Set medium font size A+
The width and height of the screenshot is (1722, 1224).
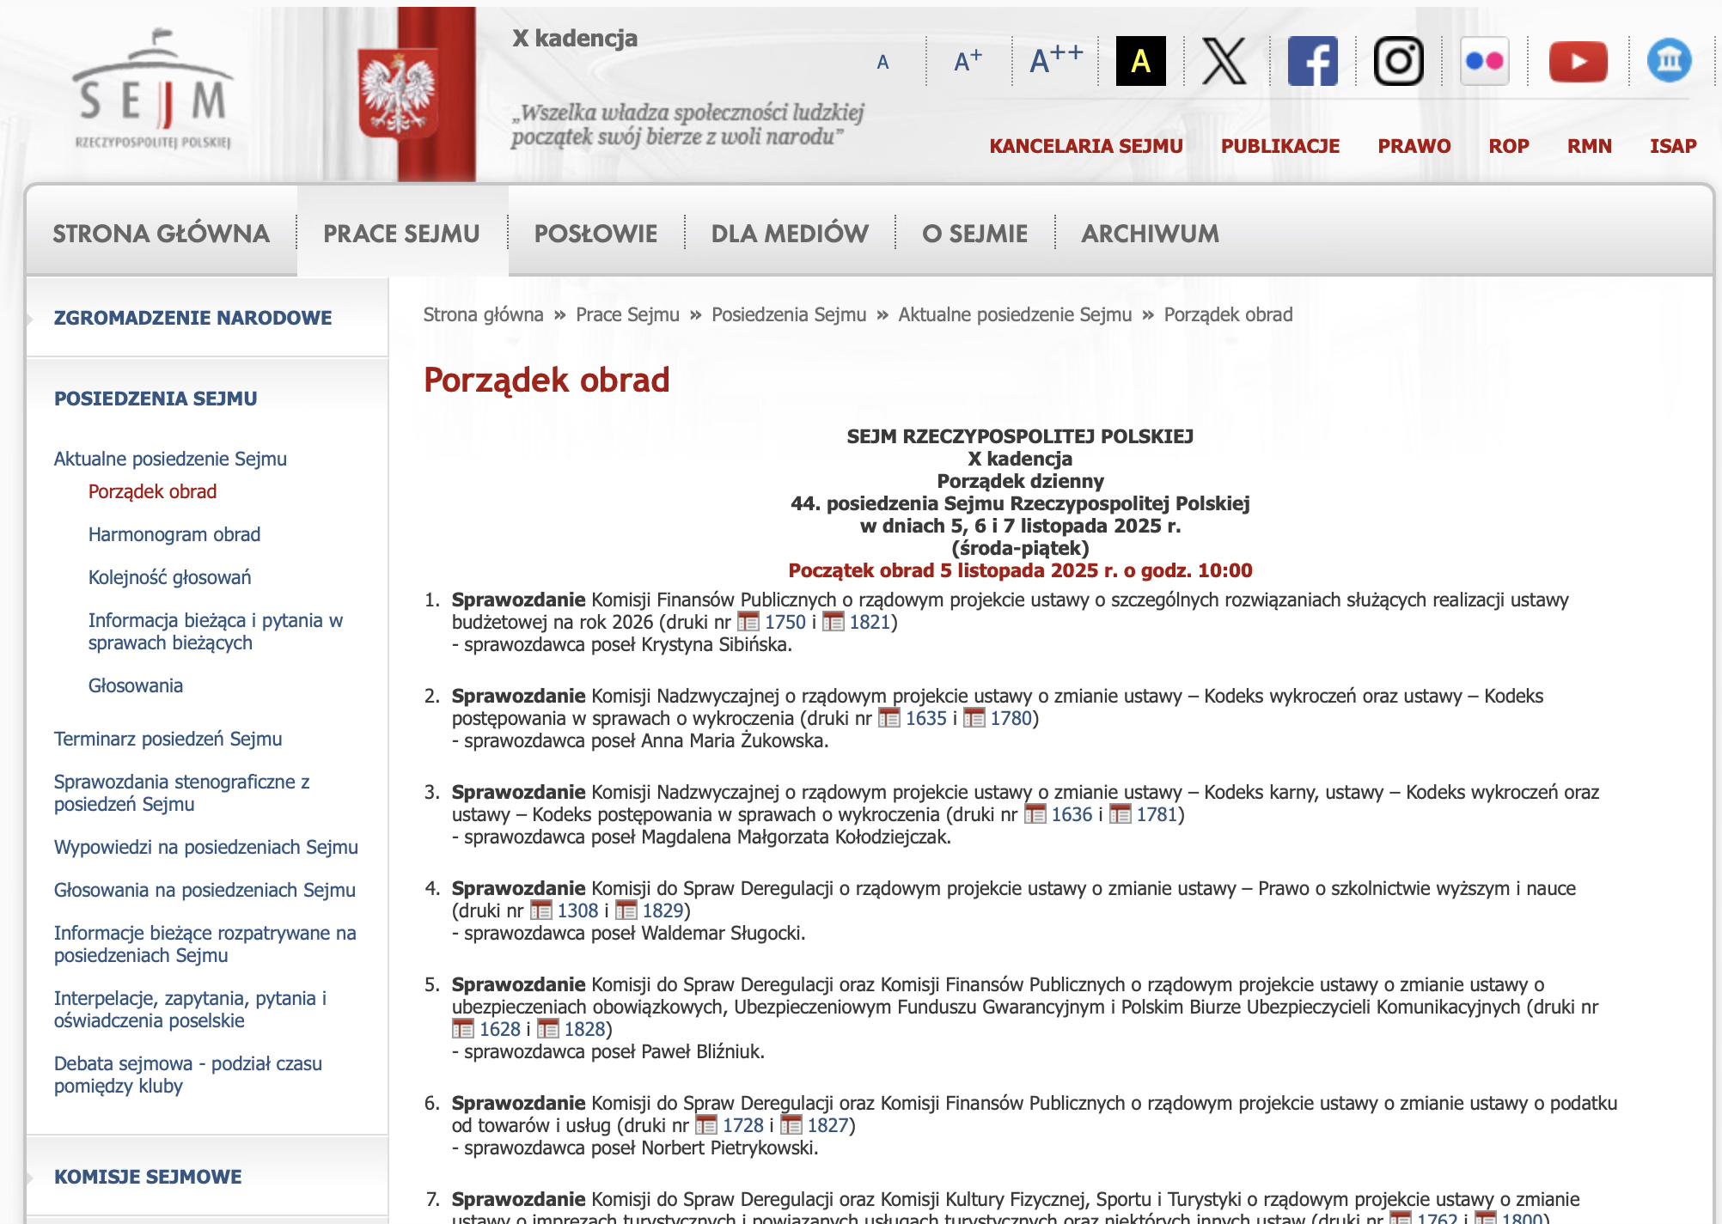click(x=968, y=61)
